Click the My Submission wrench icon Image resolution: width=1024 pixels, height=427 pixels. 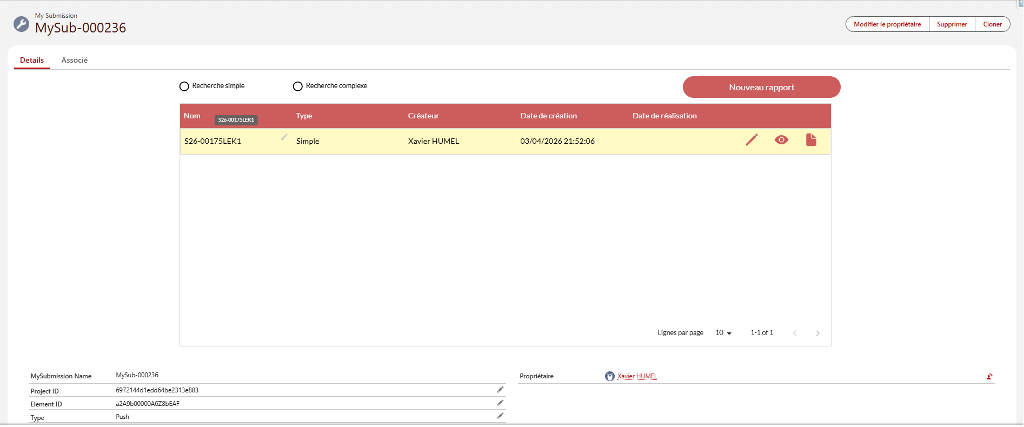(21, 24)
